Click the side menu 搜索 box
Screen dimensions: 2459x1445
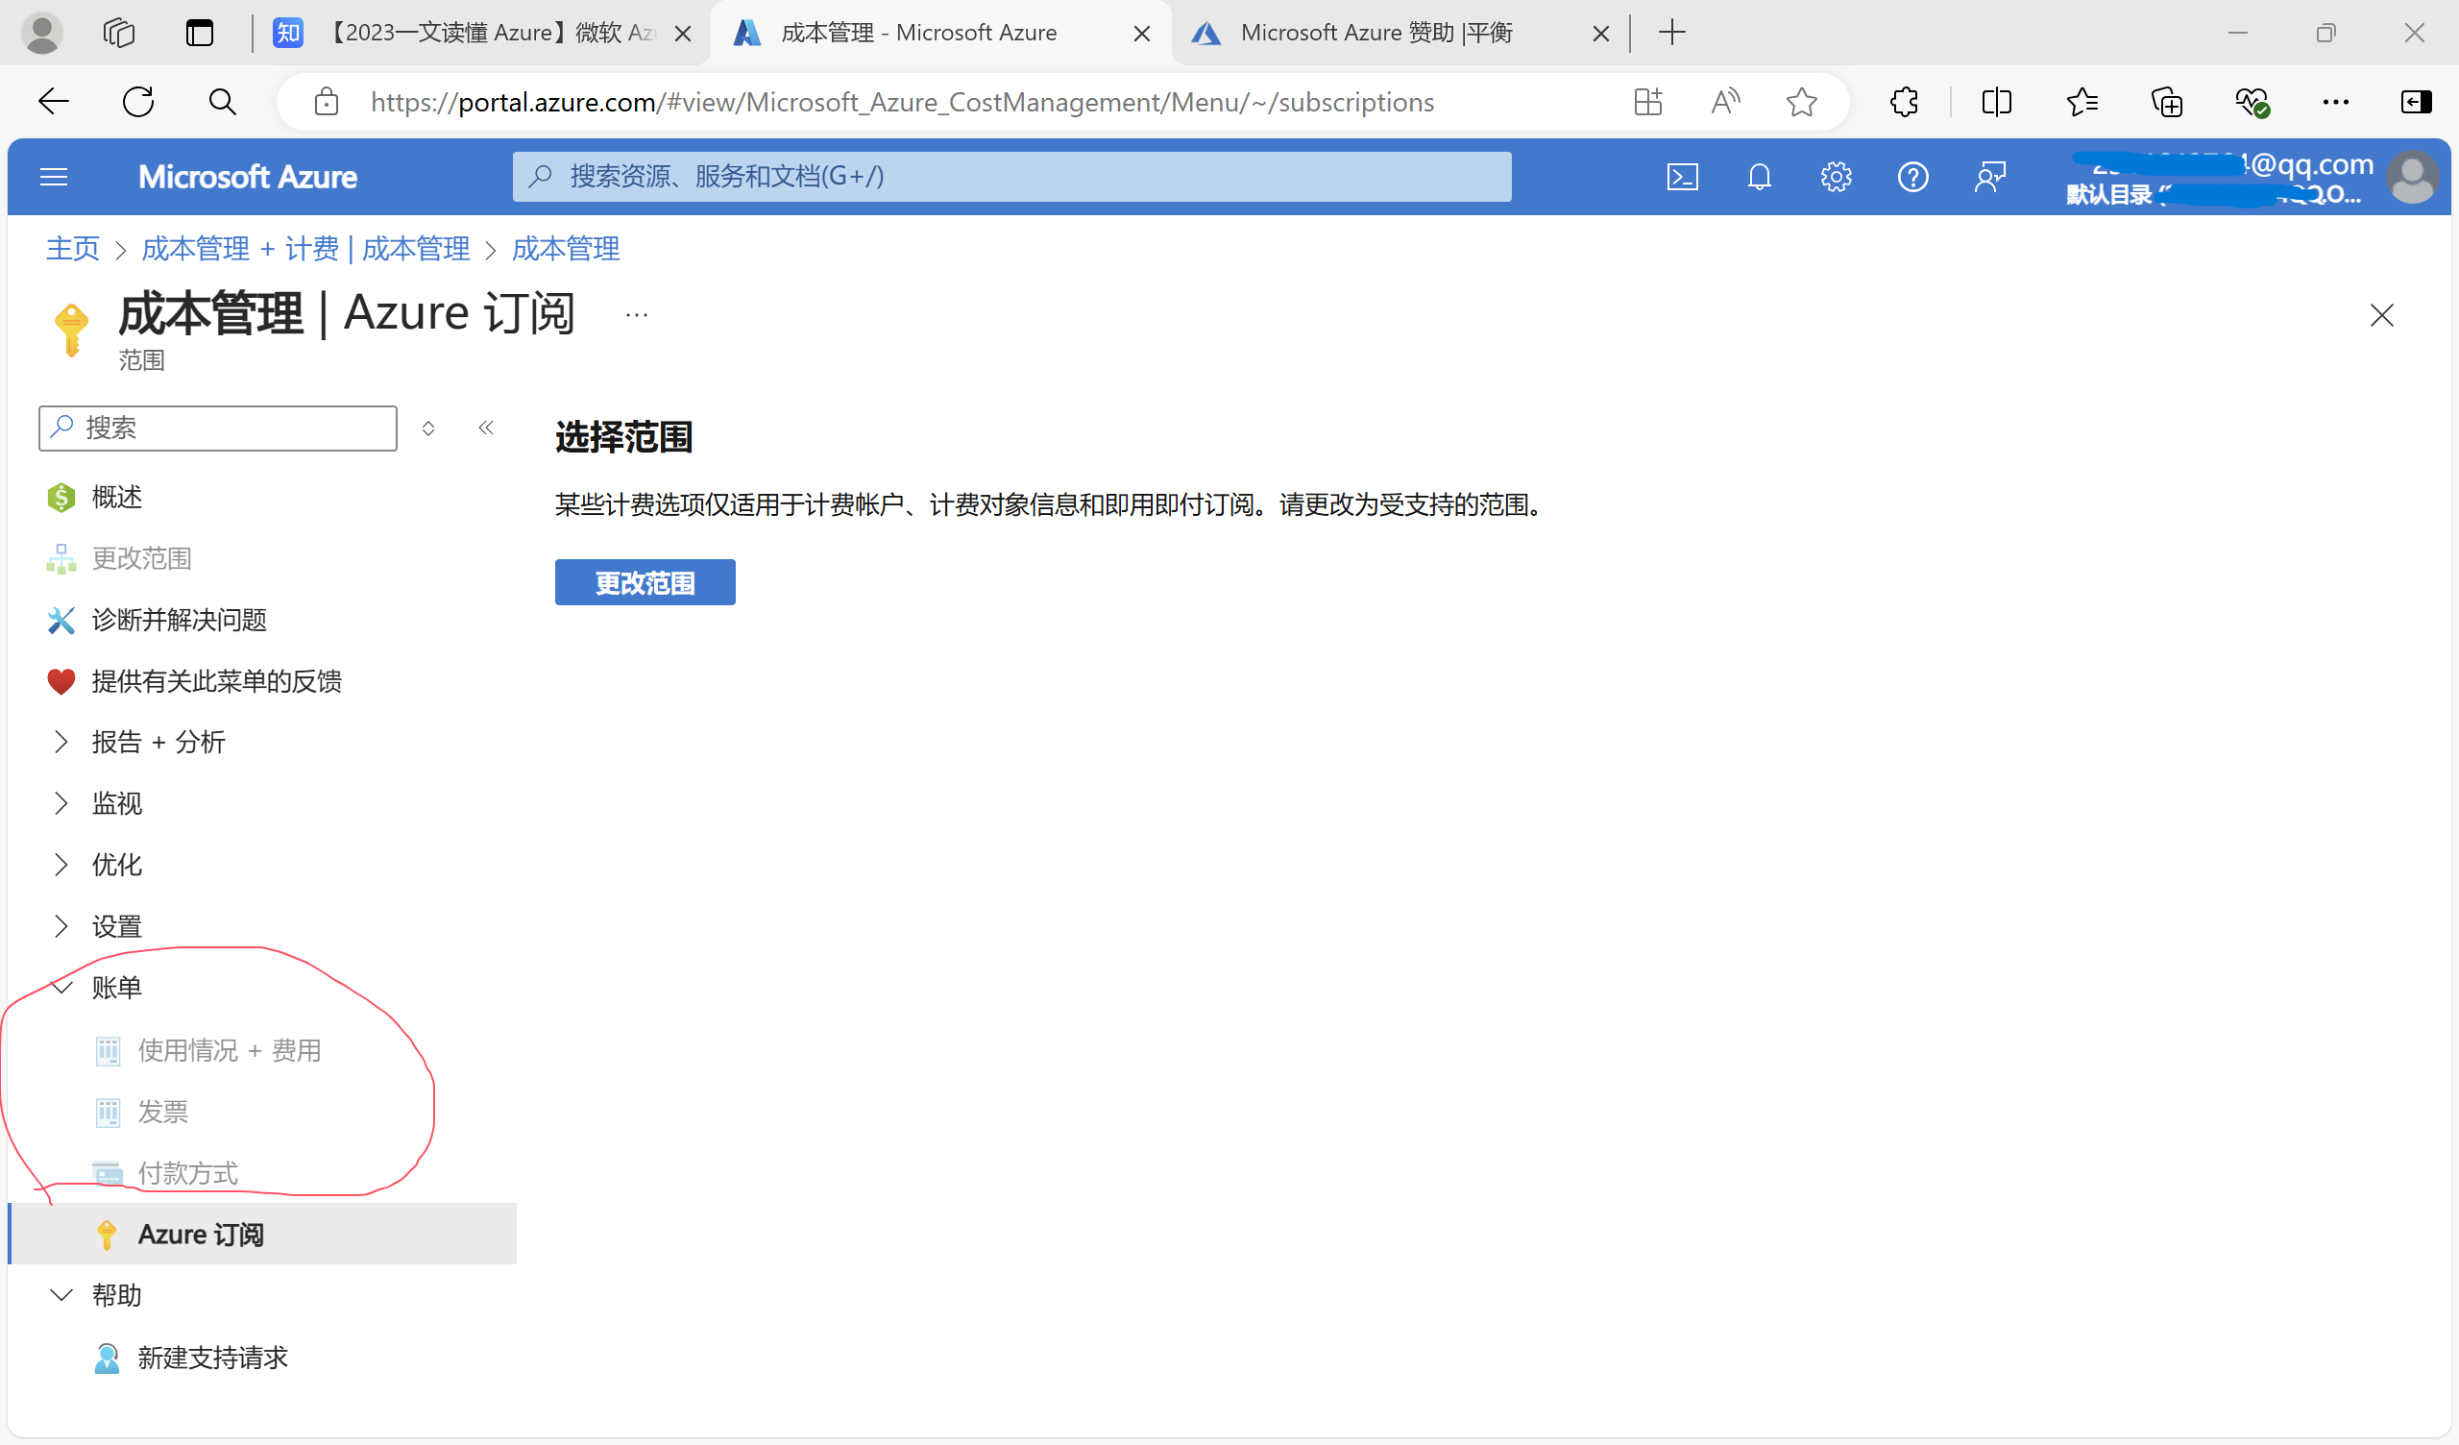point(218,428)
